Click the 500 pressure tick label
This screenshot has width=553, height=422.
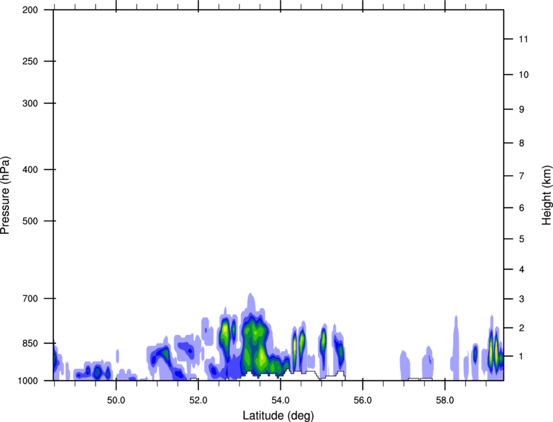(30, 221)
